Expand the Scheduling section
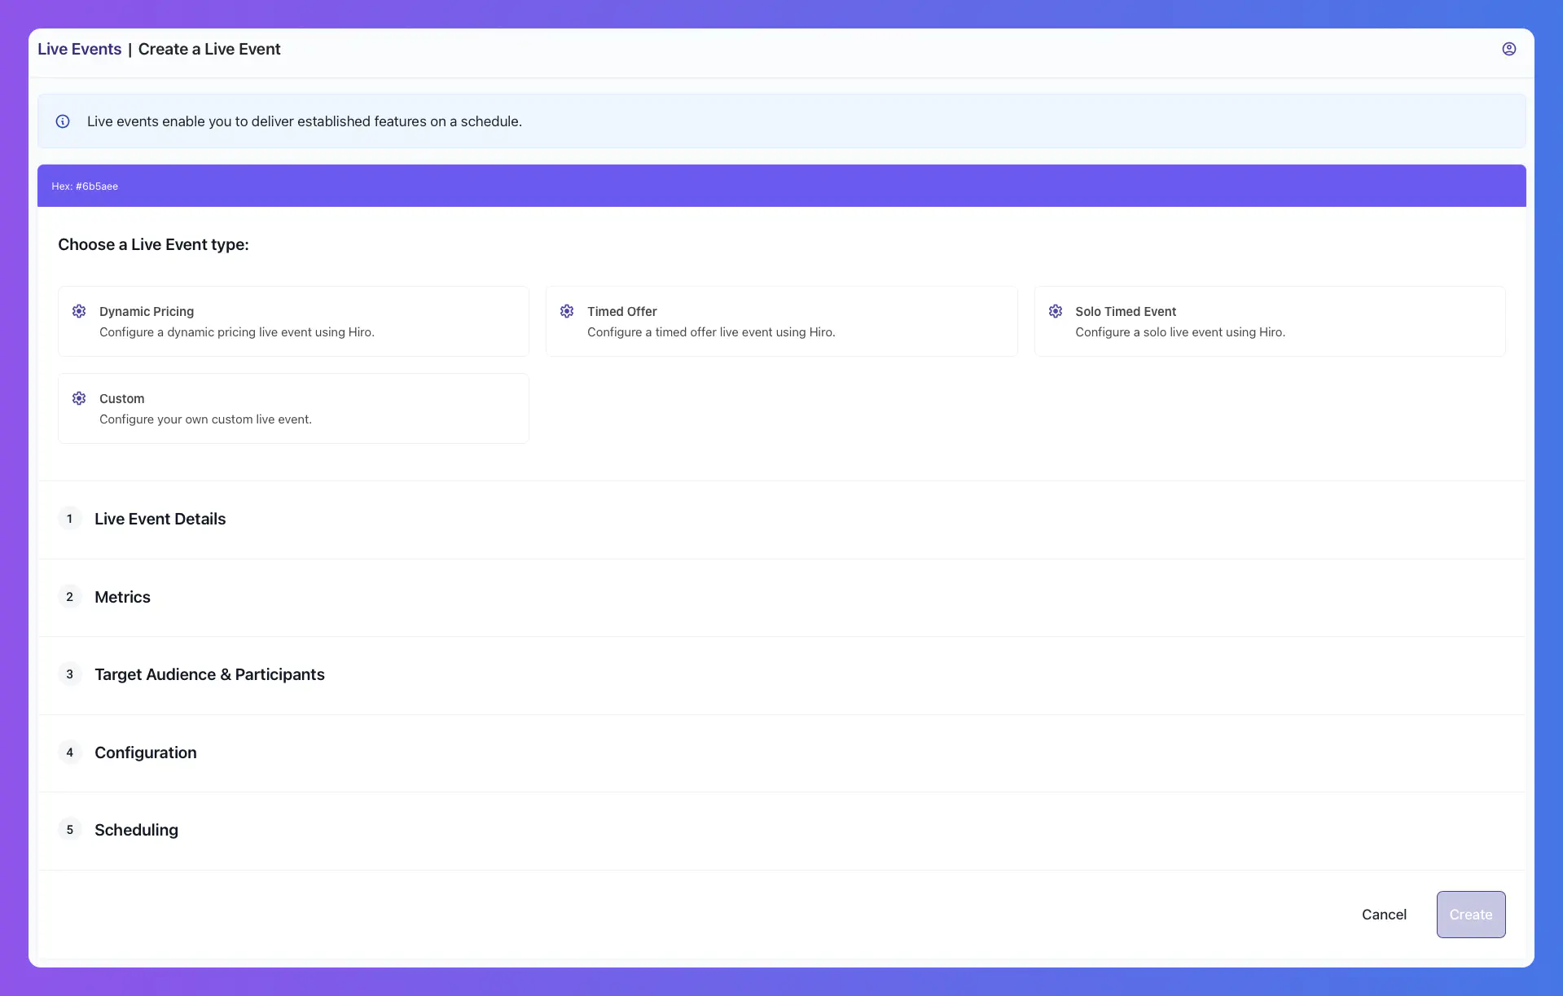Image resolution: width=1563 pixels, height=996 pixels. tap(781, 830)
